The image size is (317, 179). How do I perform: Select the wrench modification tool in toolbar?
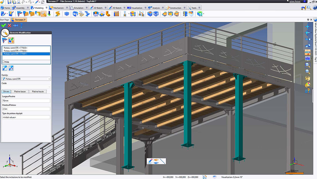[43, 14]
